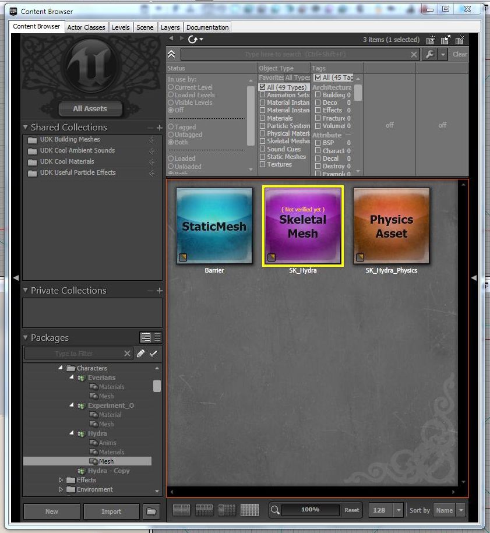Collapse the Characters folder in tree
Screen dimensions: 490x533
tap(61, 368)
